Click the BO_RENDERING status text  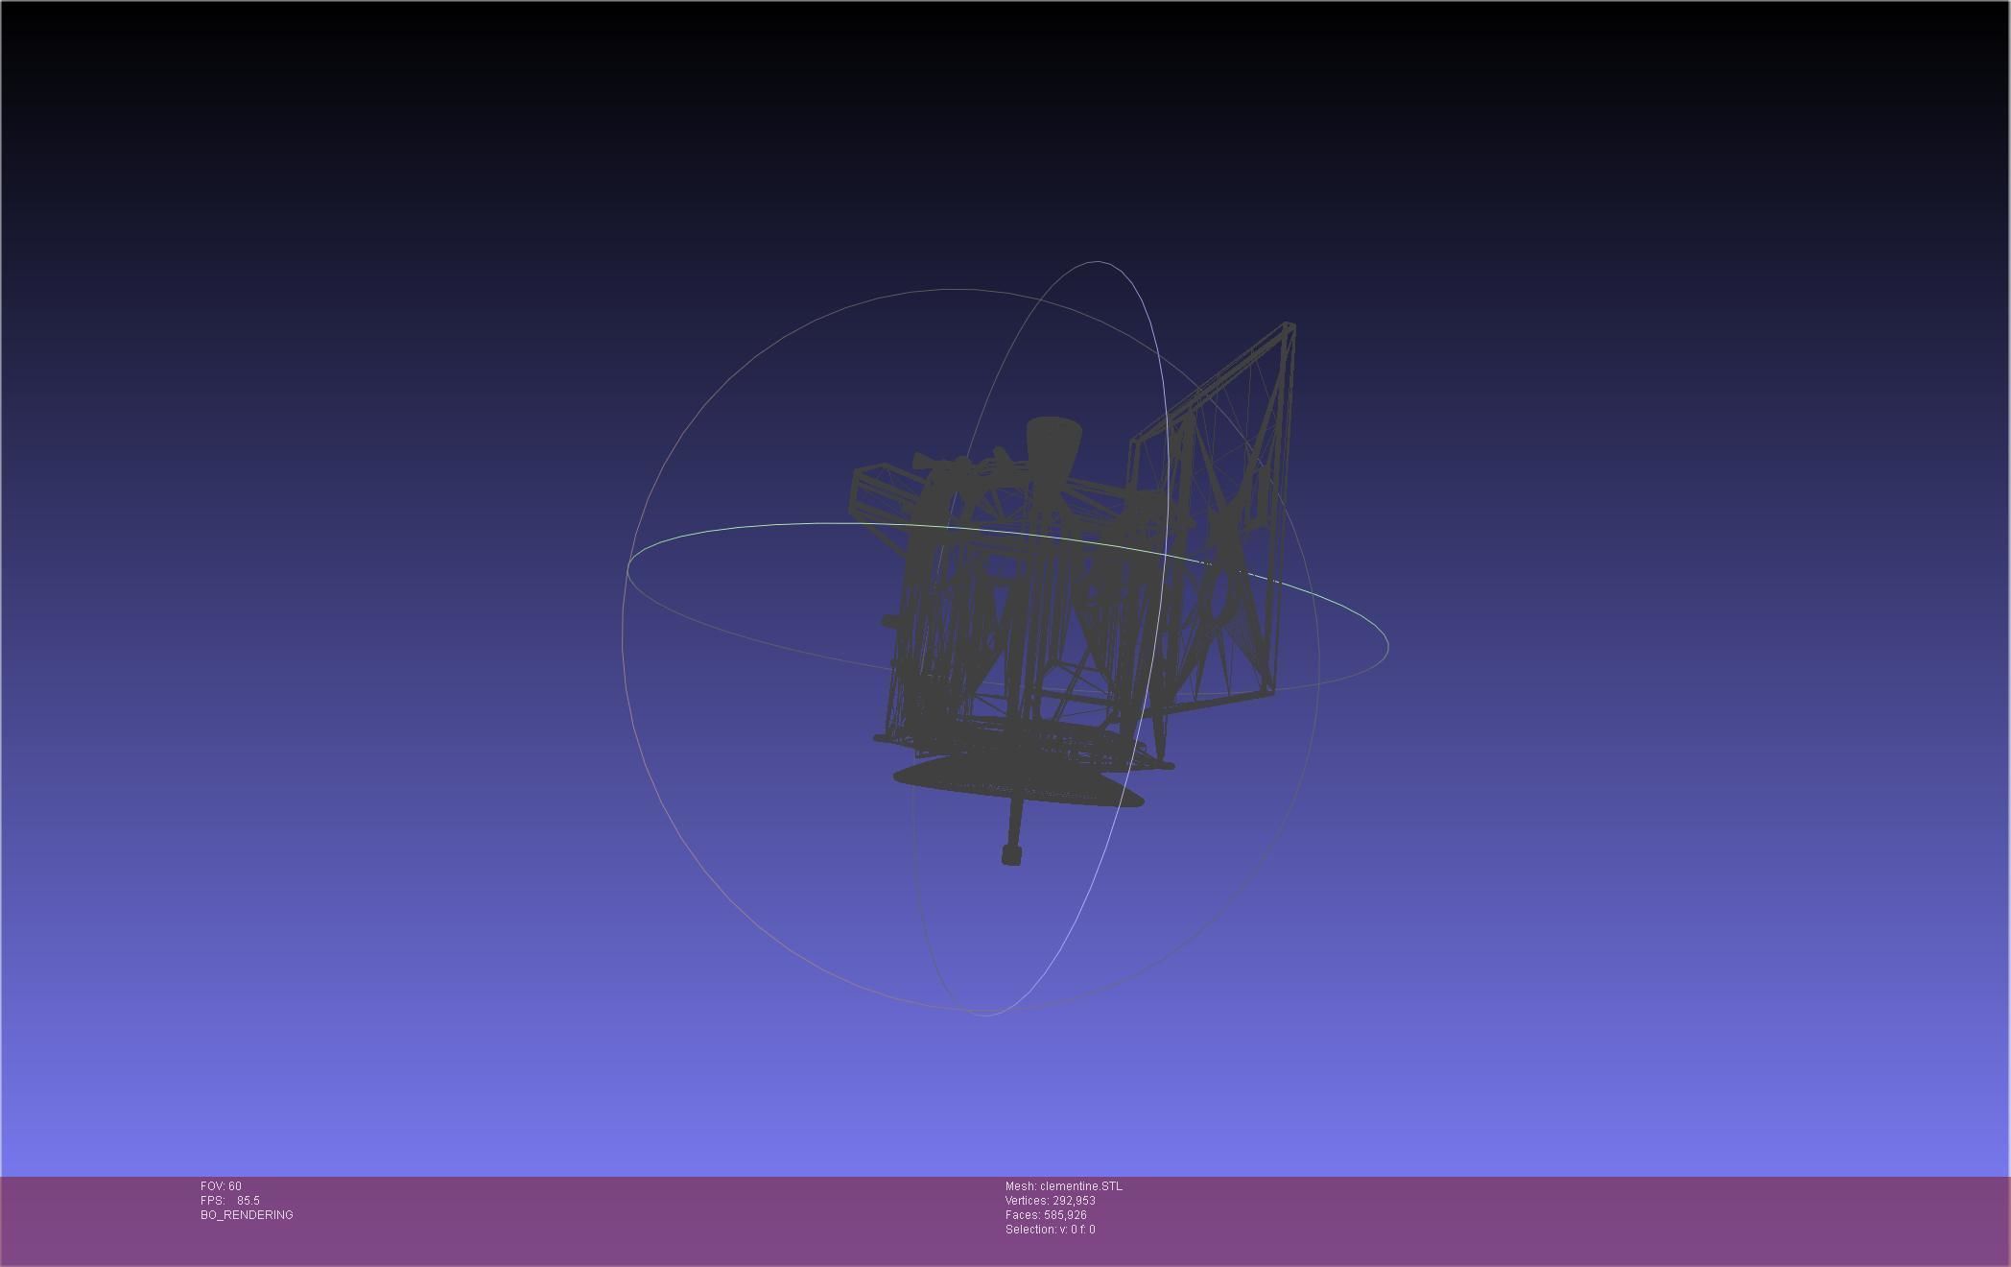pyautogui.click(x=247, y=1215)
